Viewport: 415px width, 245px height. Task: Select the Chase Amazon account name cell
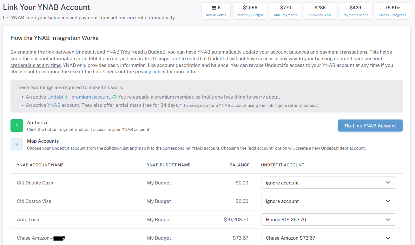[41, 238]
